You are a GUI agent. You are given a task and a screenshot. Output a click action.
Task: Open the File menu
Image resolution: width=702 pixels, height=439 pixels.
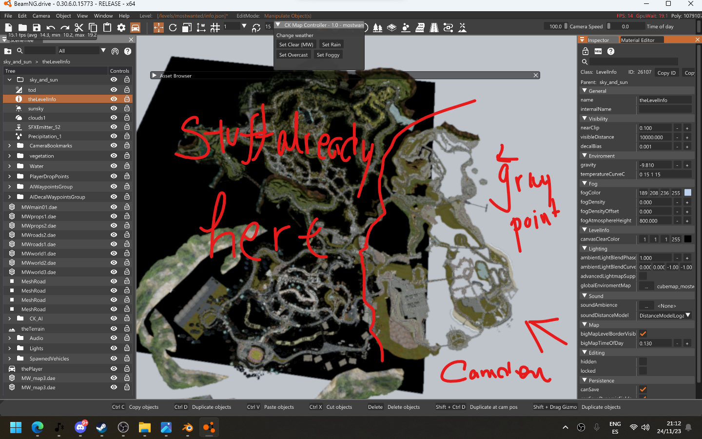pos(8,16)
